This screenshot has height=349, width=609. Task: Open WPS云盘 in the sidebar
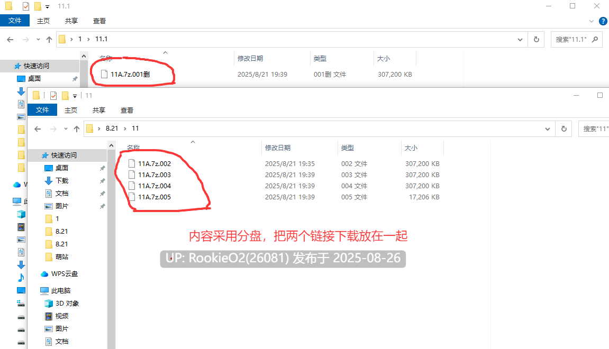tap(64, 274)
